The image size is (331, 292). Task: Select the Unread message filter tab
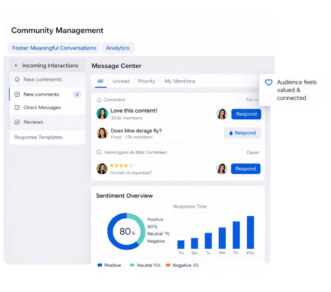121,81
